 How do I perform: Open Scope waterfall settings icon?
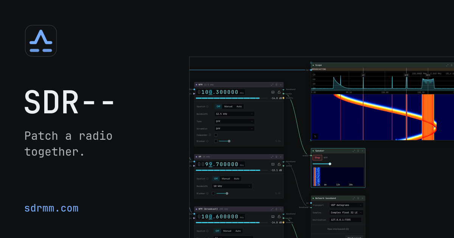[x=315, y=136]
